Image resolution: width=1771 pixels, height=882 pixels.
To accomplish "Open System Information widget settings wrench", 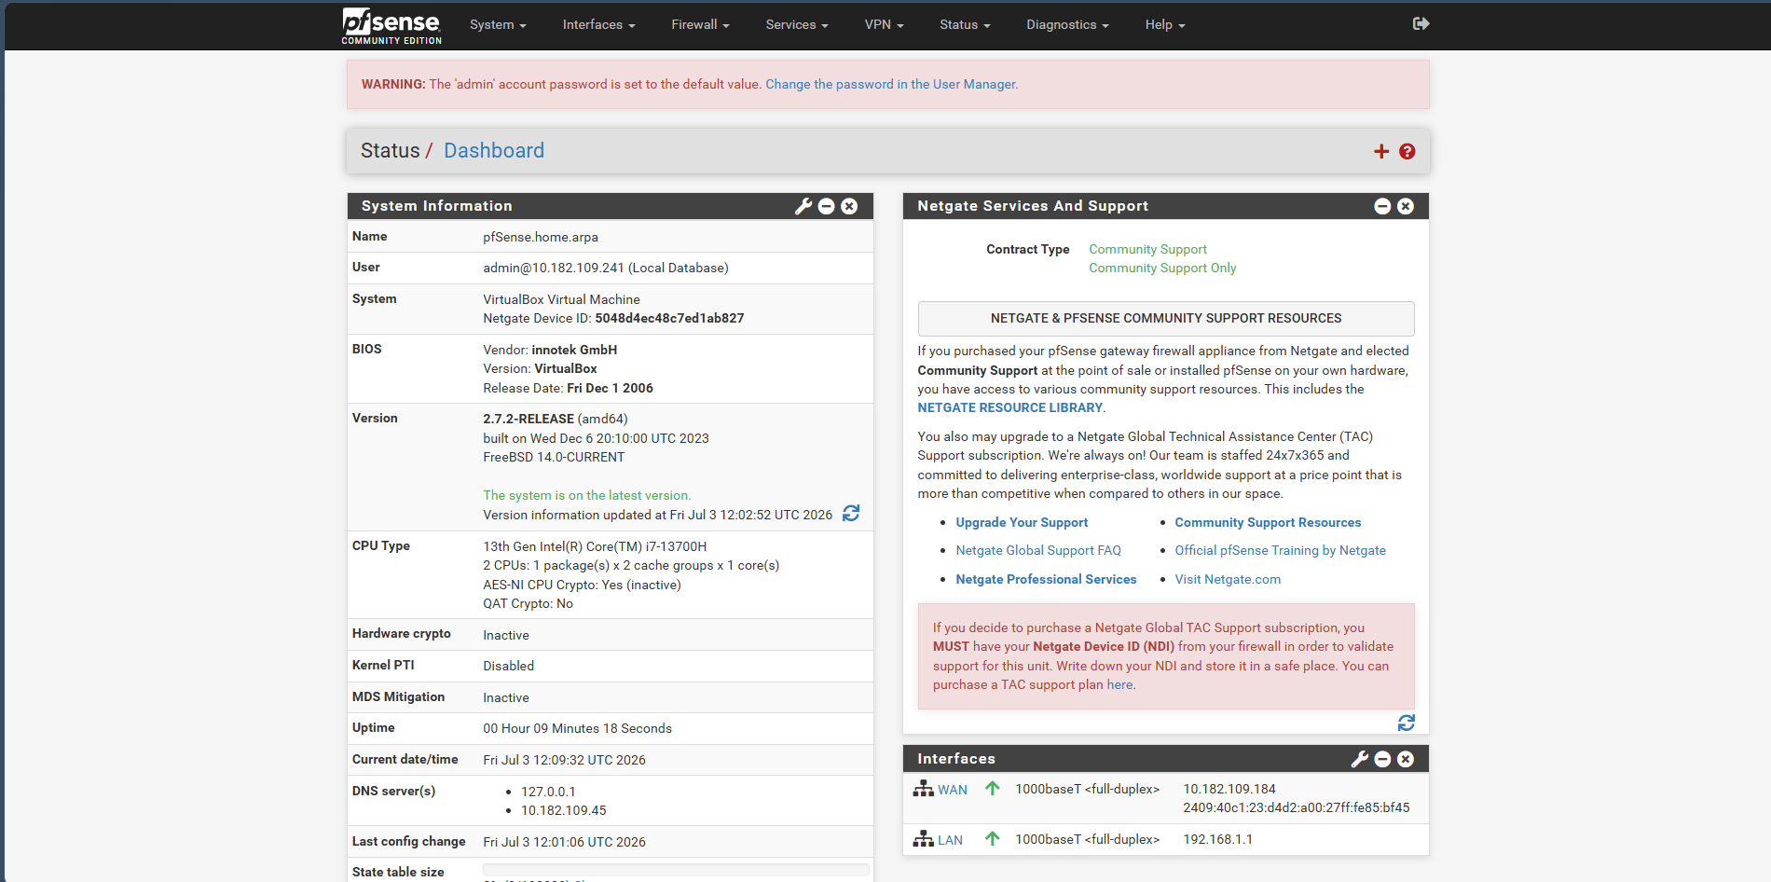I will click(803, 206).
